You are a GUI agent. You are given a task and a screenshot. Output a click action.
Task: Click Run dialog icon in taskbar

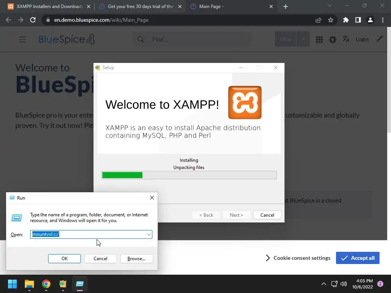[x=80, y=284]
